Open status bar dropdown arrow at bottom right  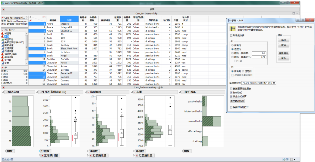(294, 160)
